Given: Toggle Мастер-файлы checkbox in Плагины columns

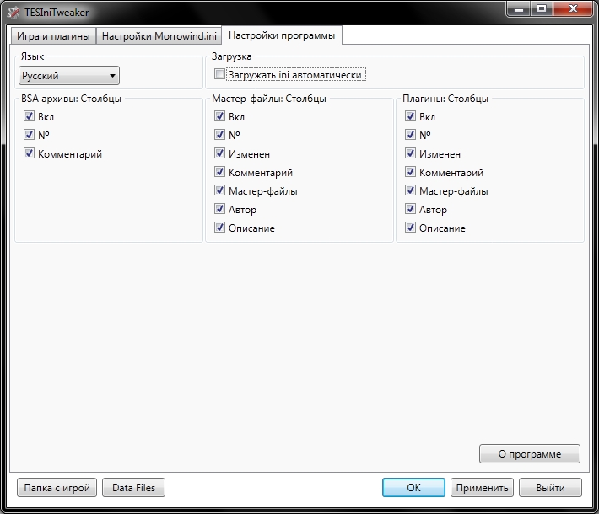Looking at the screenshot, I should (411, 191).
